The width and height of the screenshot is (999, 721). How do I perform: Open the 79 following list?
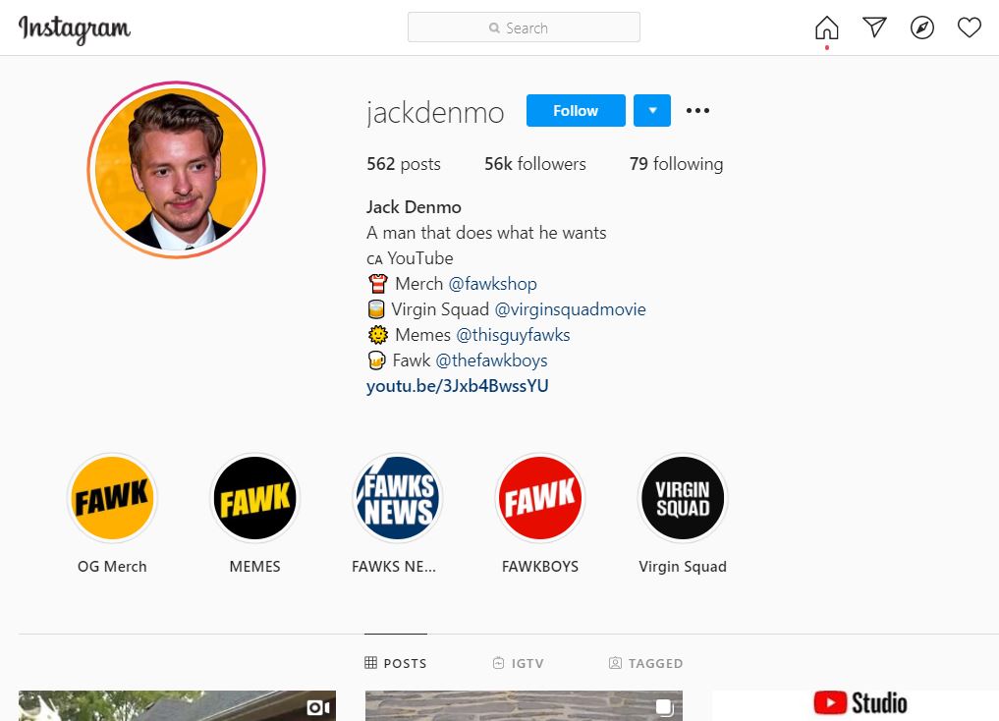click(x=676, y=164)
